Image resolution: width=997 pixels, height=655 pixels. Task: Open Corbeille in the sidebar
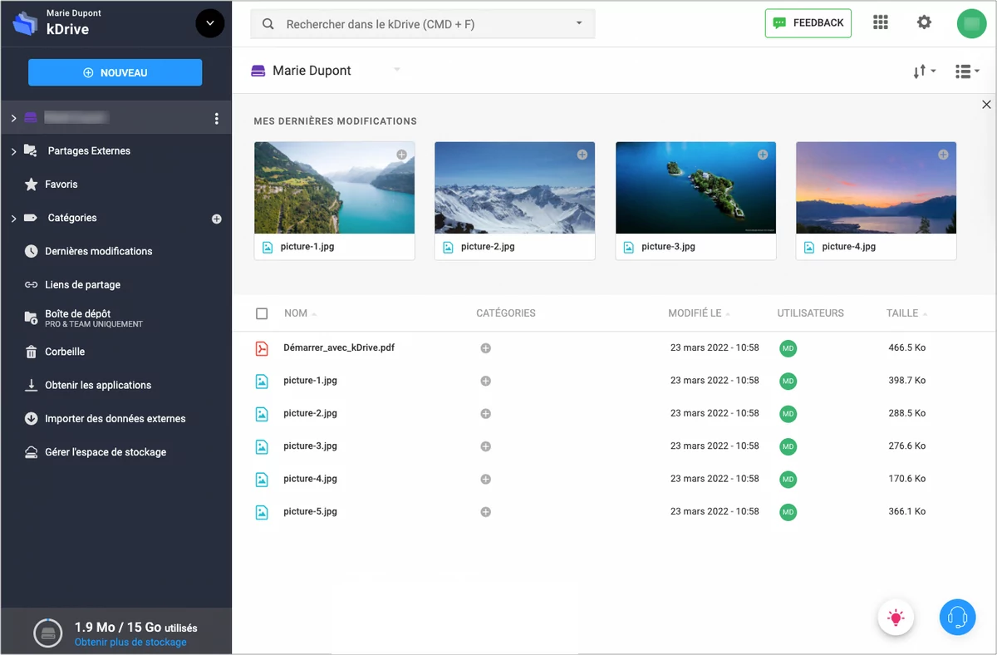click(65, 352)
